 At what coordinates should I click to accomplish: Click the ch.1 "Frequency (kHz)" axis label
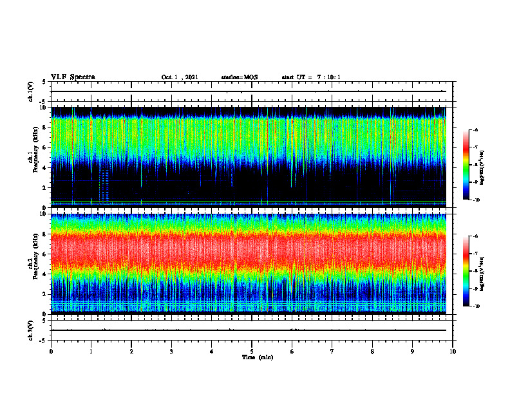click(35, 150)
